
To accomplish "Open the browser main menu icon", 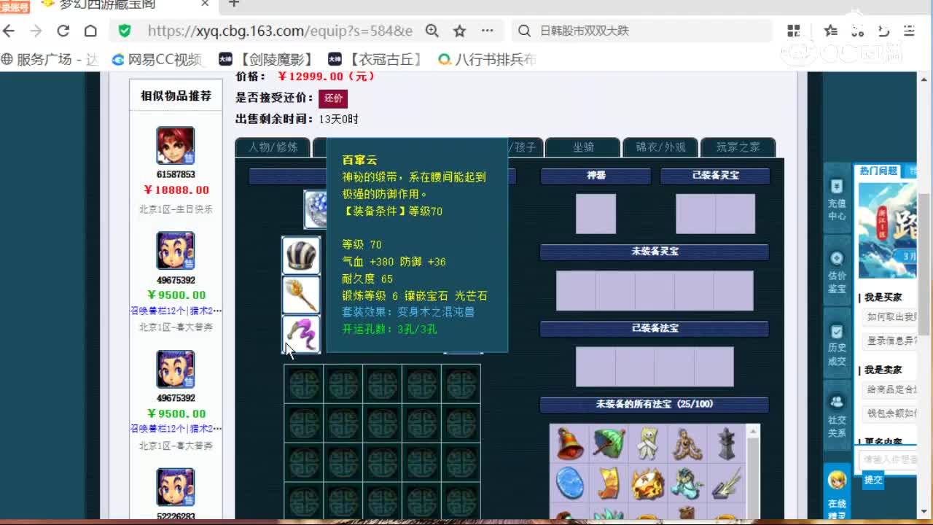I will coord(909,31).
